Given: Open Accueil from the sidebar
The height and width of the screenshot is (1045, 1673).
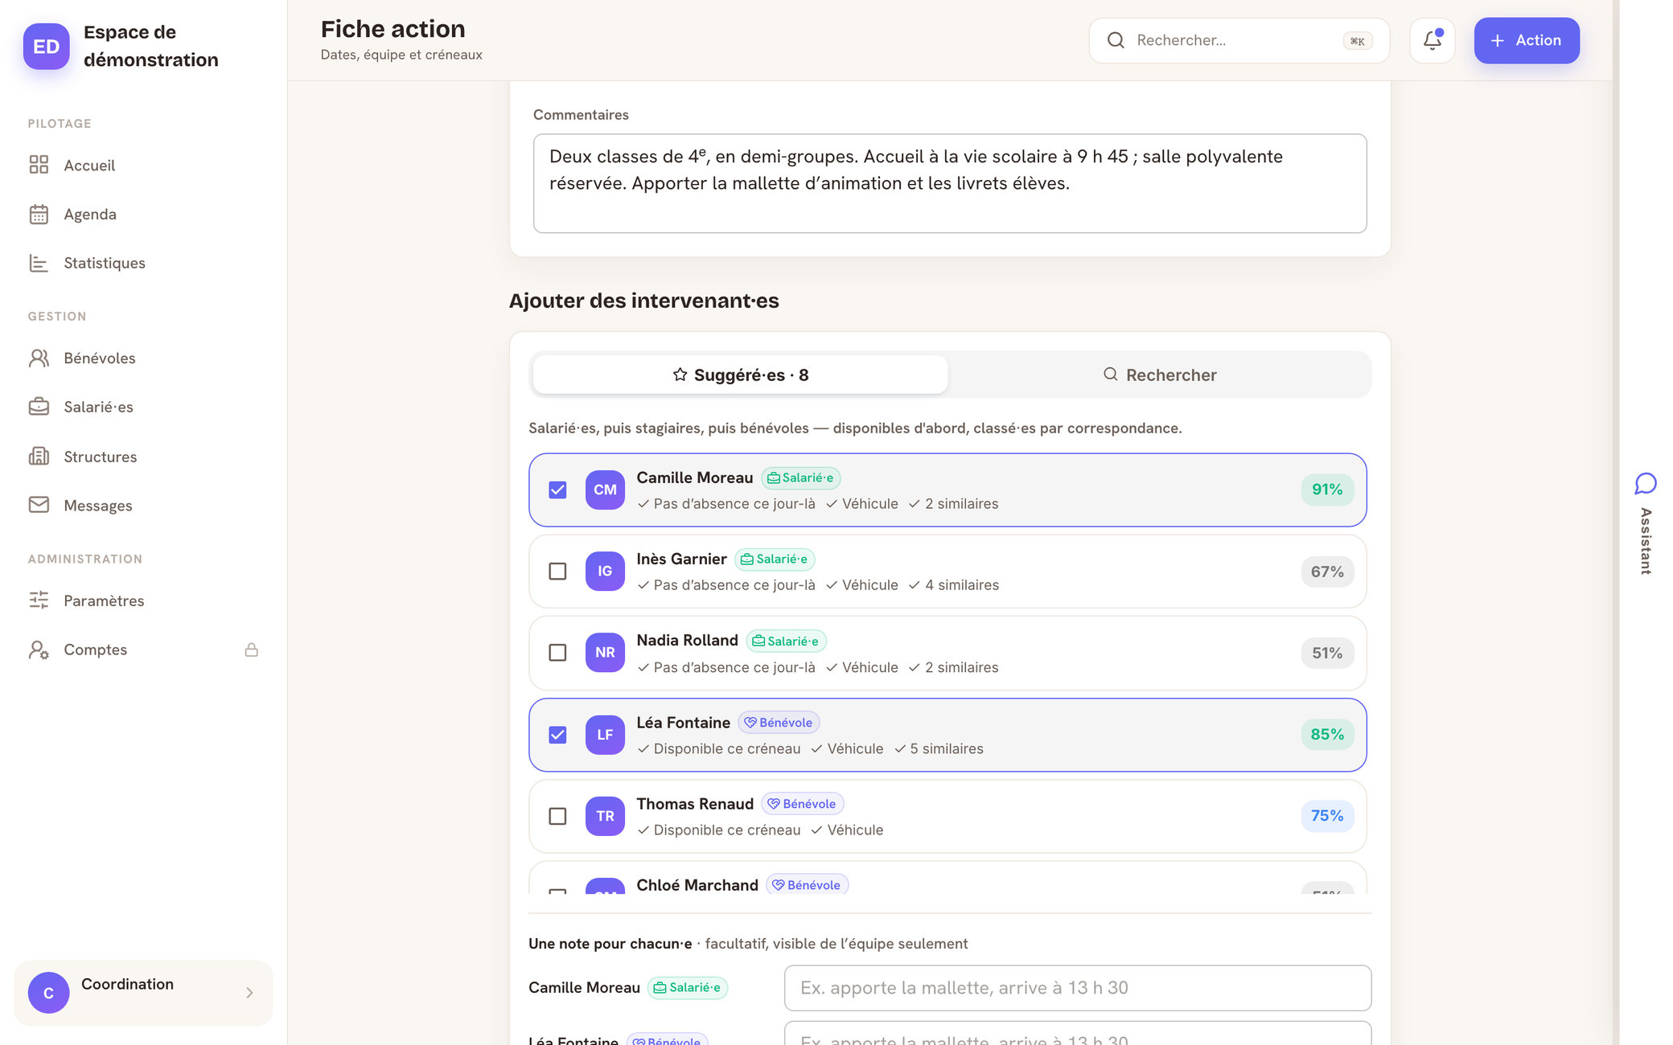Looking at the screenshot, I should click(143, 165).
